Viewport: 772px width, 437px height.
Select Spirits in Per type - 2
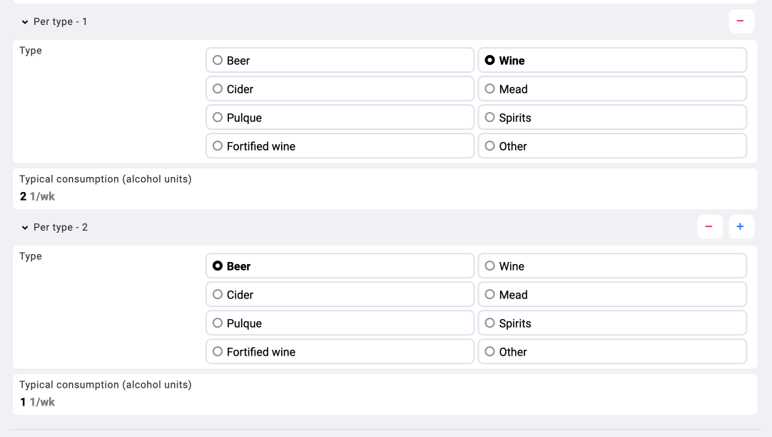(x=611, y=323)
